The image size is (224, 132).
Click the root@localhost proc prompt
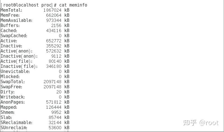tap(26, 5)
